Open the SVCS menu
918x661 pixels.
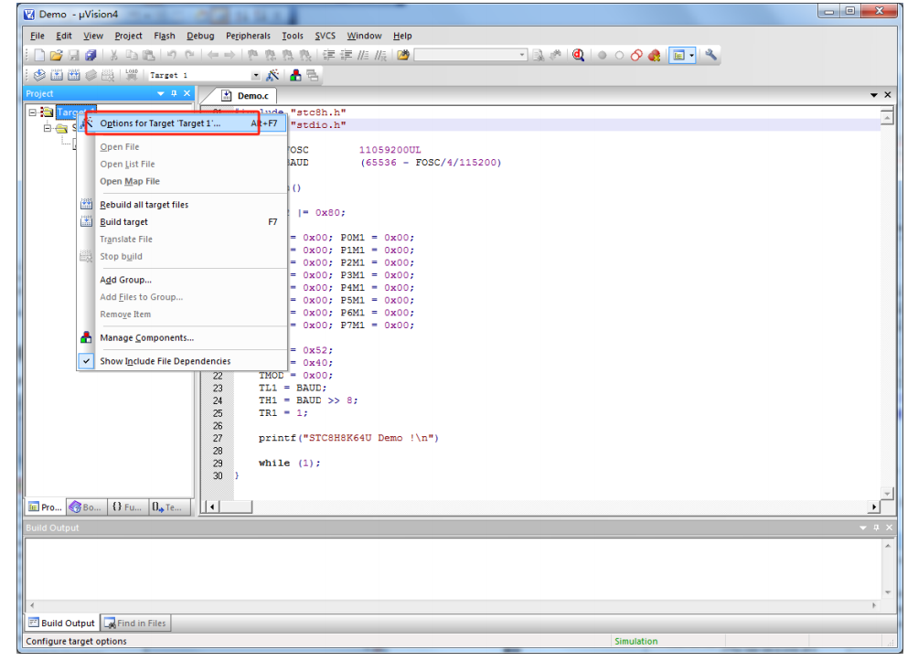[325, 36]
